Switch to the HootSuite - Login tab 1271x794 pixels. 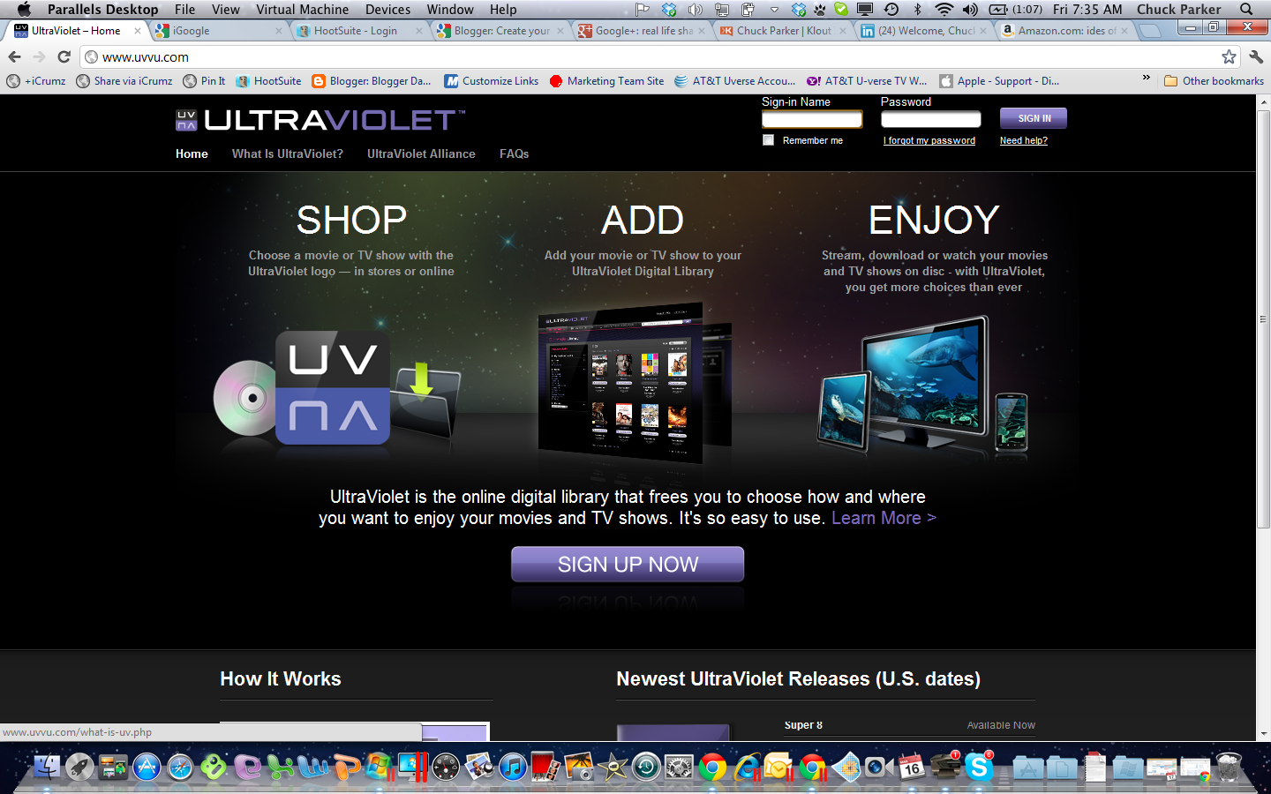point(359,30)
